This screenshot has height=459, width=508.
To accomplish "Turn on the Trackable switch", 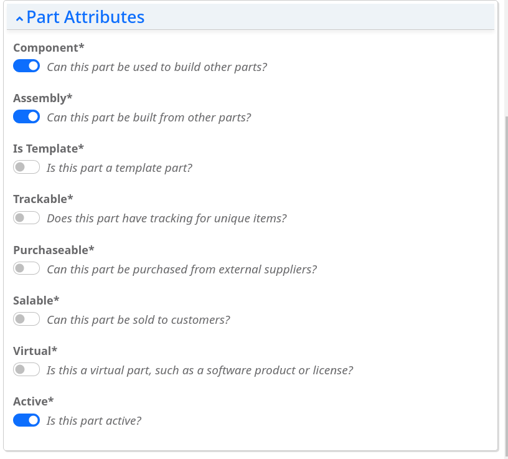I will 26,217.
